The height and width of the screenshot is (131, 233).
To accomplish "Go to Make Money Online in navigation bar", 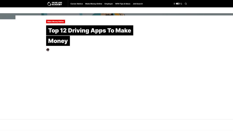I will coord(94,4).
